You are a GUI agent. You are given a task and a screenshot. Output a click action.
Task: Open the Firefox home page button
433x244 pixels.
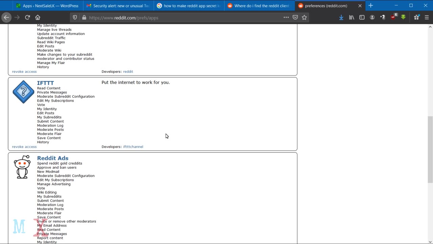(38, 17)
